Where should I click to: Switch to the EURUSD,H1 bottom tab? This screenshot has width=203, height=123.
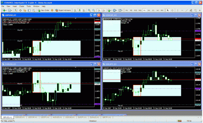point(20,117)
